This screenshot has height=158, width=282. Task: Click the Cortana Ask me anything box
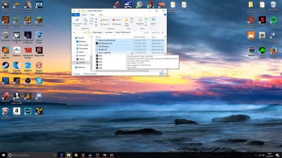(x=32, y=155)
